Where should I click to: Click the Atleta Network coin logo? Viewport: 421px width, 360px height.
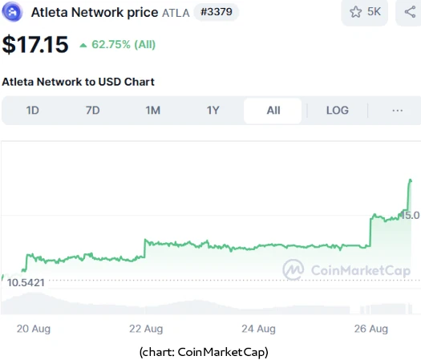point(12,11)
